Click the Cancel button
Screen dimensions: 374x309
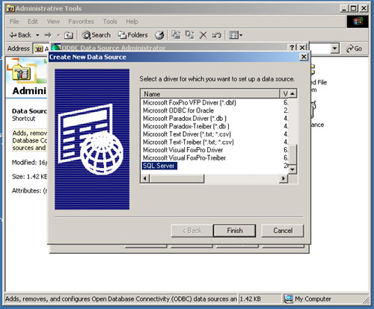[x=283, y=231]
